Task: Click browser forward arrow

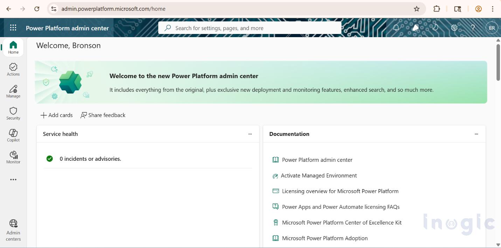Action: 23,9
